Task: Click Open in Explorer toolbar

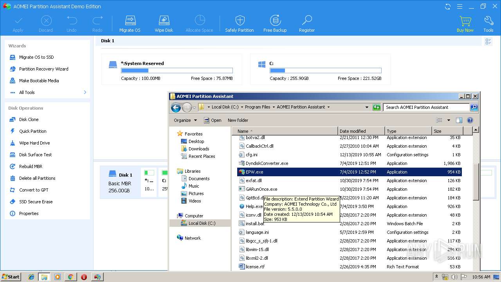Action: [x=212, y=120]
